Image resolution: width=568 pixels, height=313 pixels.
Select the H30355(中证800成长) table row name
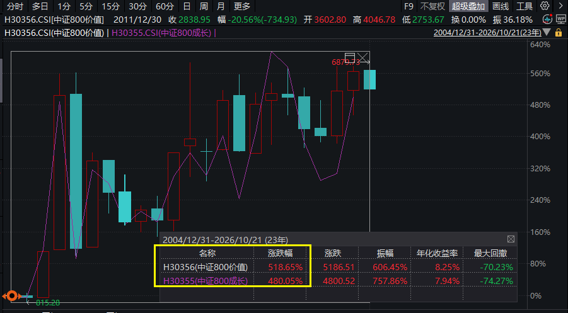(x=206, y=281)
